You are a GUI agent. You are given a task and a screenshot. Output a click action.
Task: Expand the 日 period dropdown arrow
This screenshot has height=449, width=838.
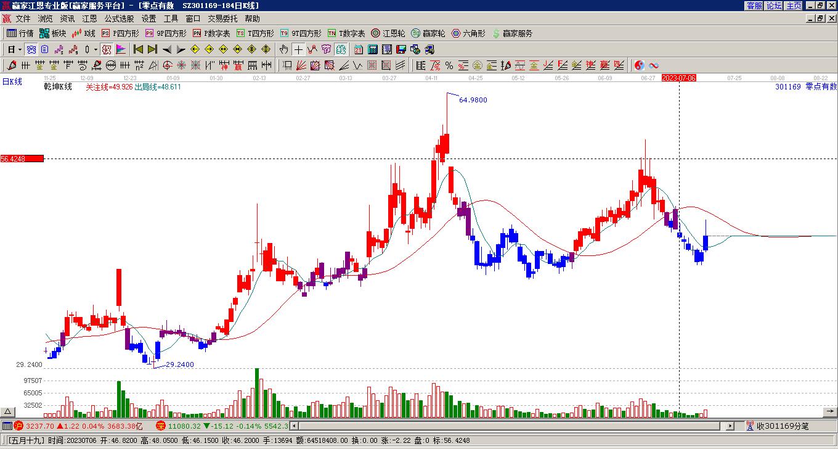click(x=20, y=49)
